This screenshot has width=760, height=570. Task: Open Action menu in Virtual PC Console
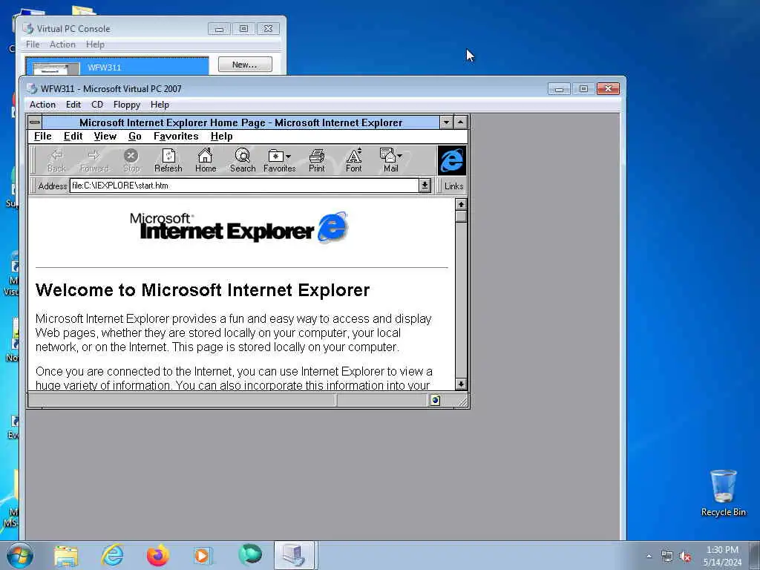(x=62, y=45)
